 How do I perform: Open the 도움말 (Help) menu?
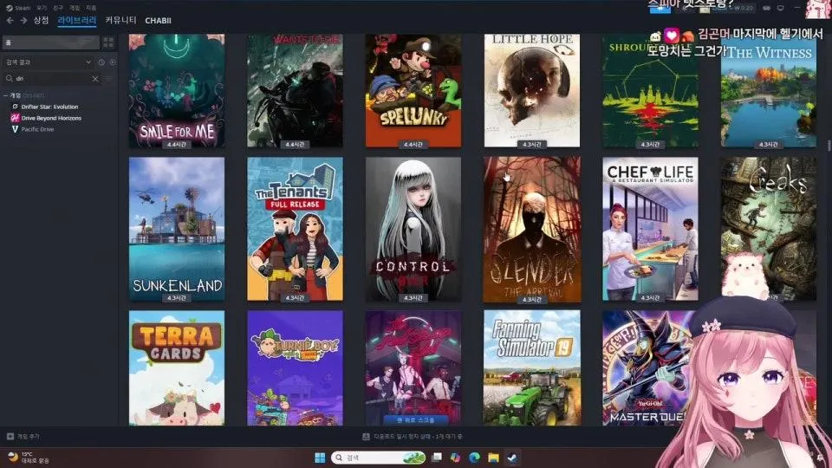coord(91,8)
